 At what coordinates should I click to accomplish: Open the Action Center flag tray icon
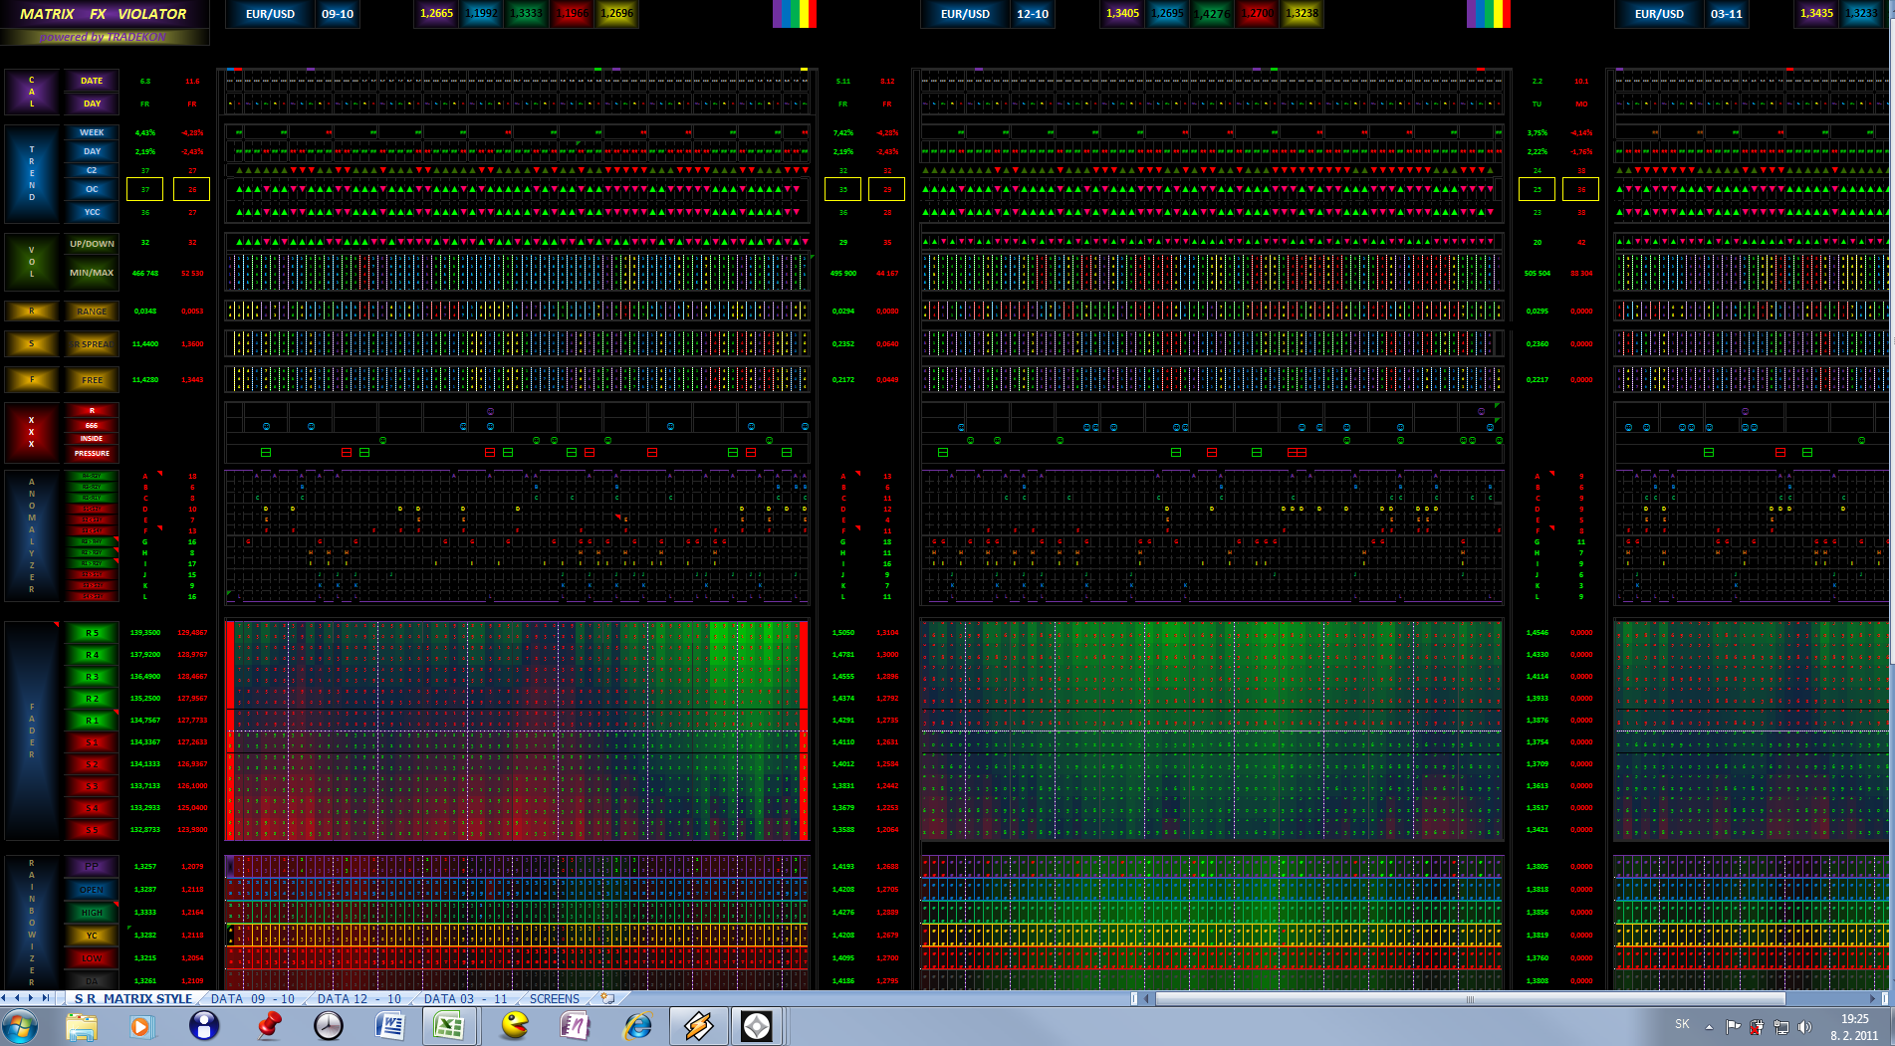pos(1733,1026)
